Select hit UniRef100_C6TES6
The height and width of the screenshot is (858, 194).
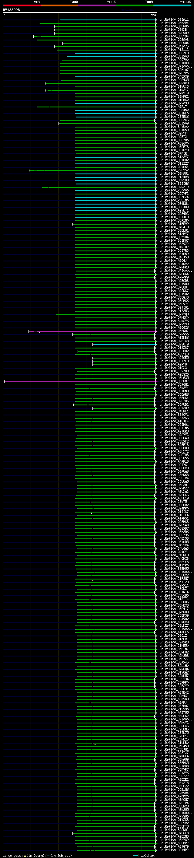pos(174,117)
